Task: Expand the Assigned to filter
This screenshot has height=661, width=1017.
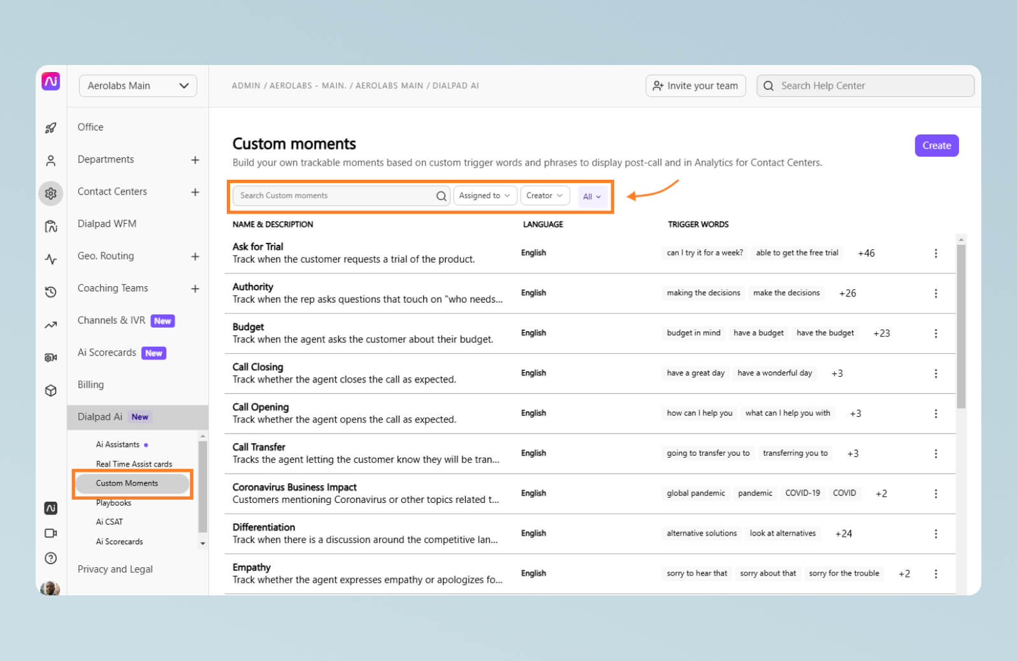Action: (484, 196)
